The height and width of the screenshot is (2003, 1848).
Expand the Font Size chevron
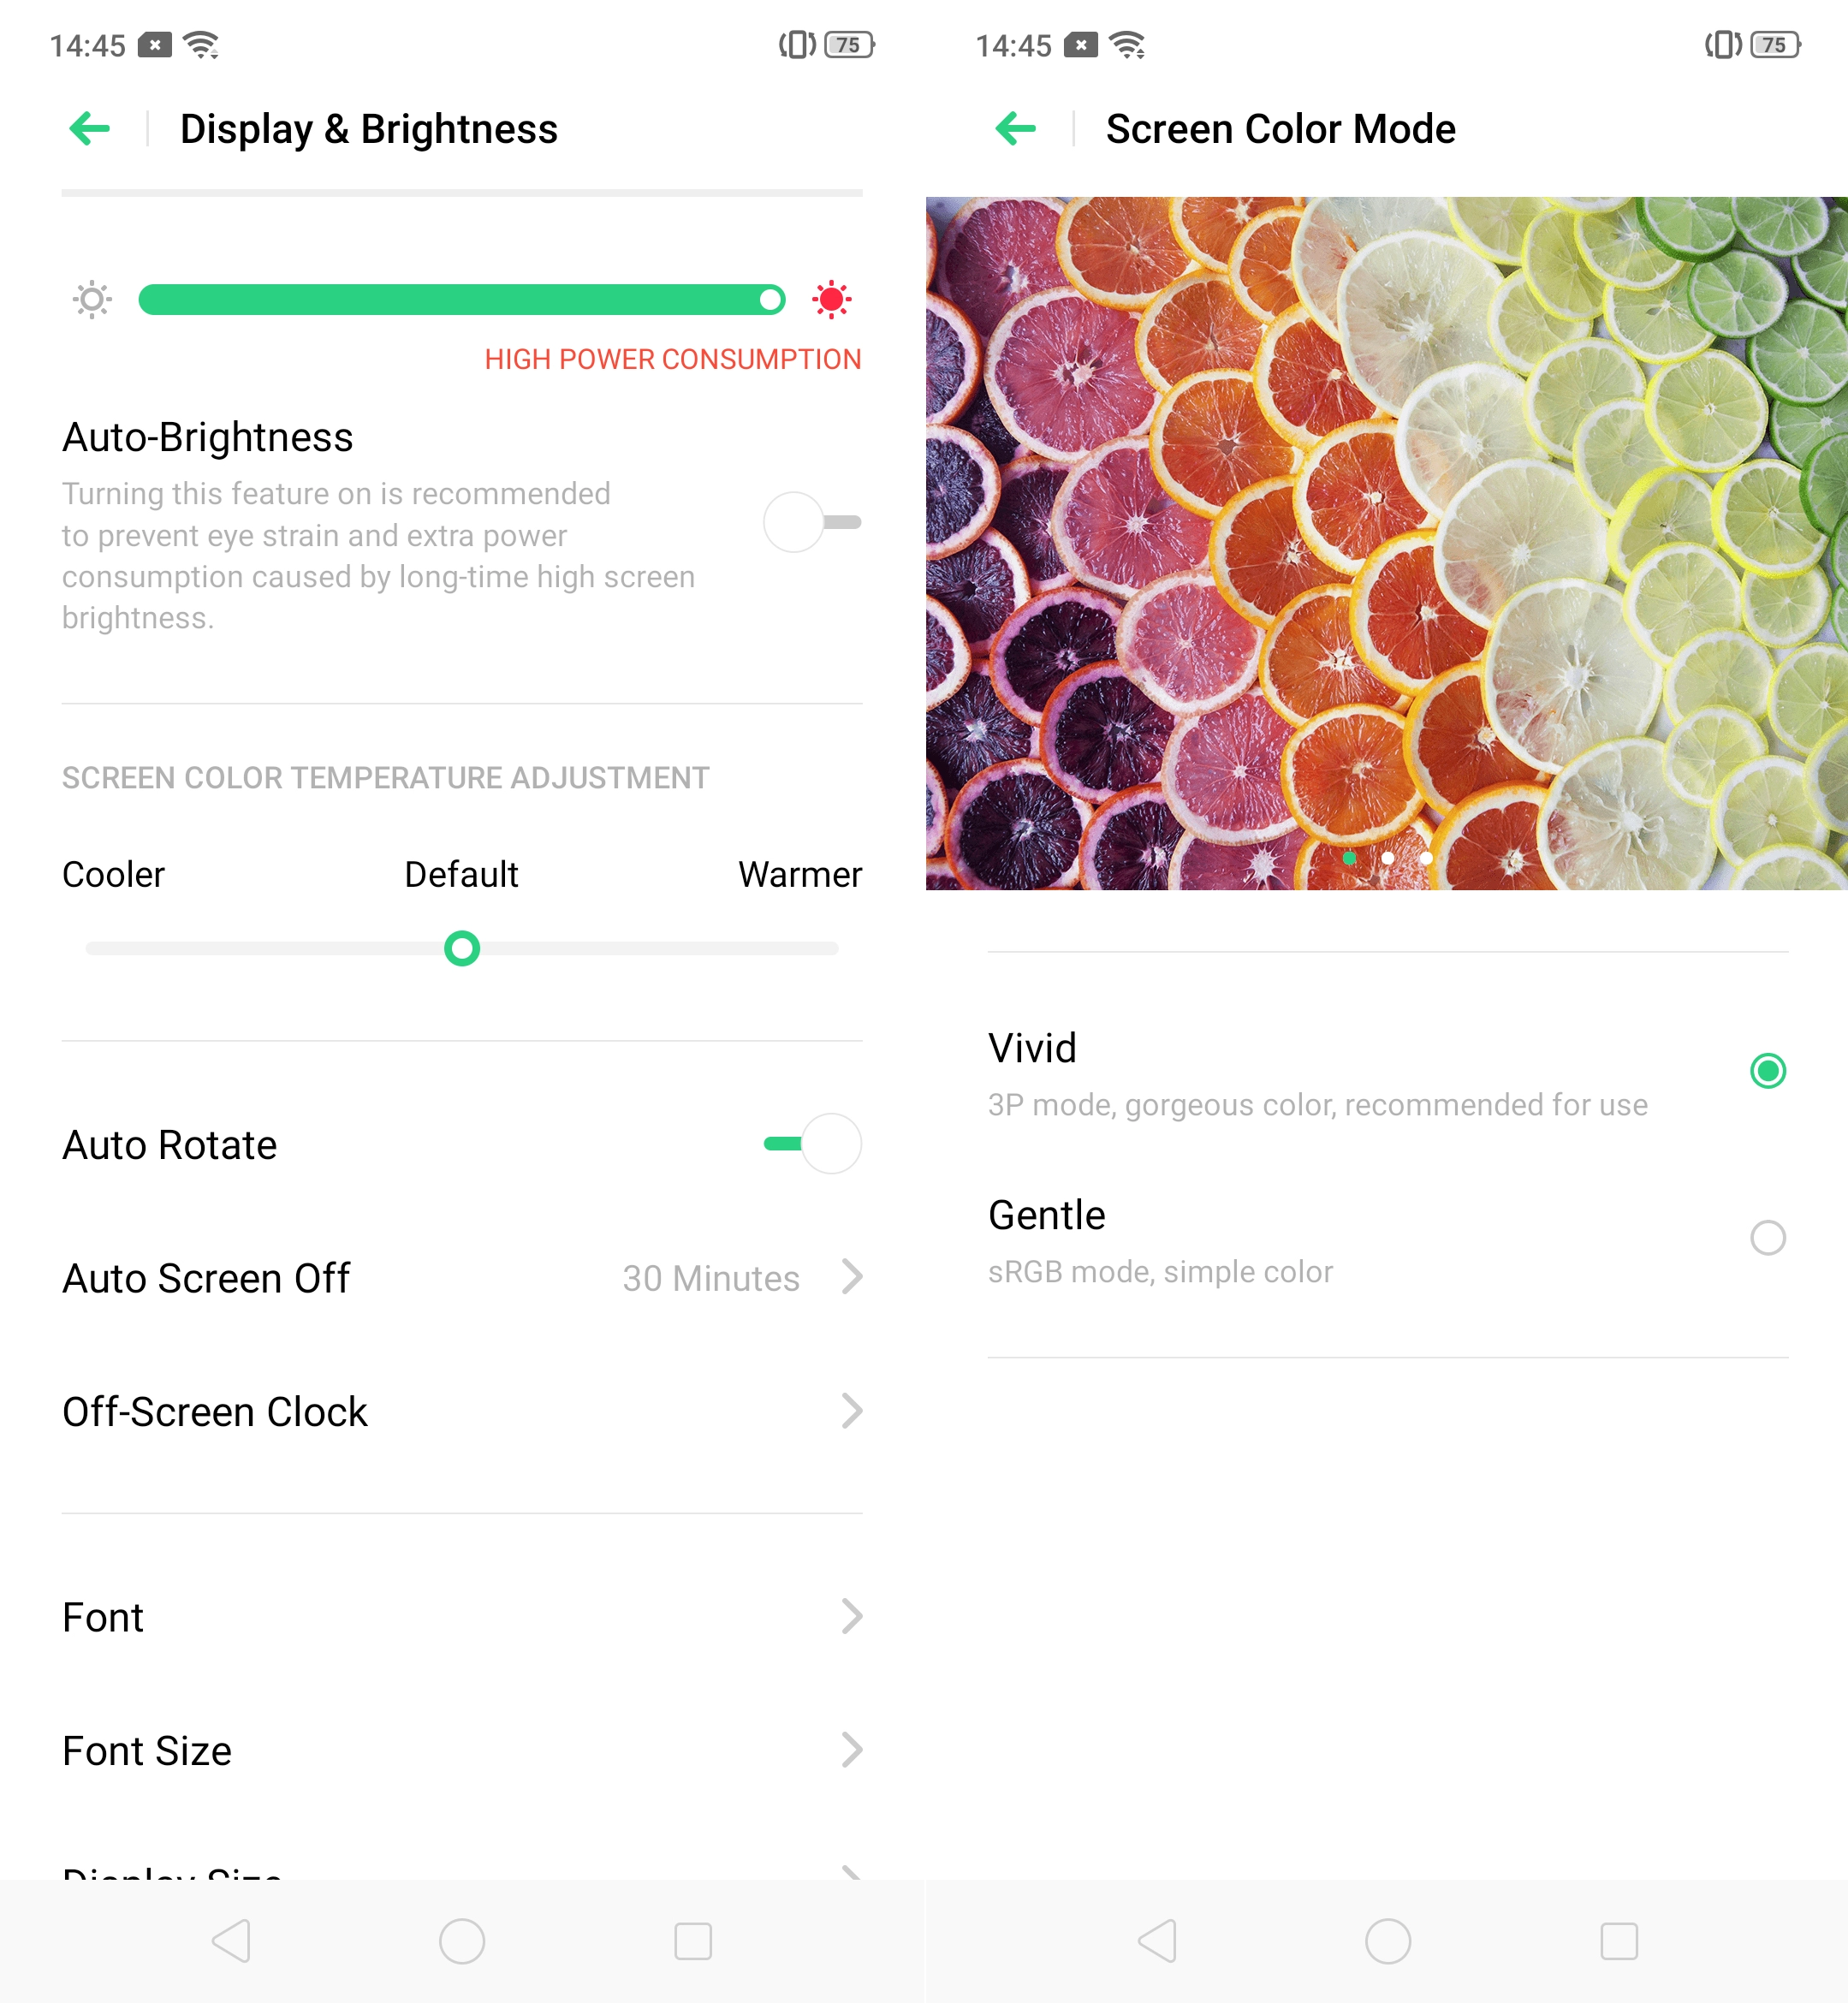coord(851,1750)
